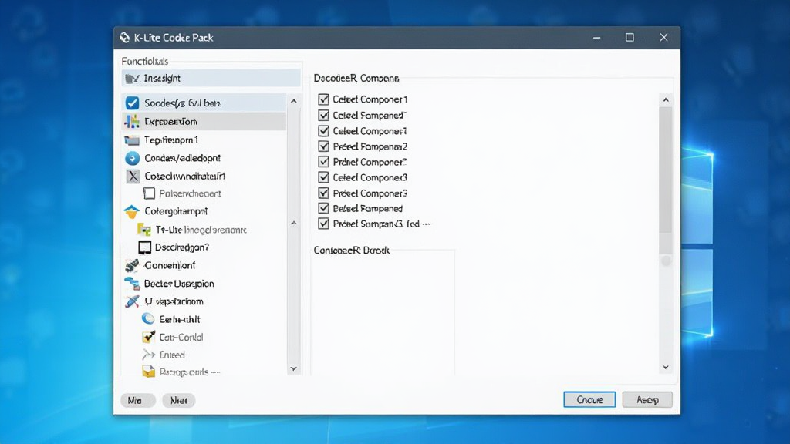
Task: Uncheck the Prdnel Sumpand3 checkbox
Action: point(323,224)
